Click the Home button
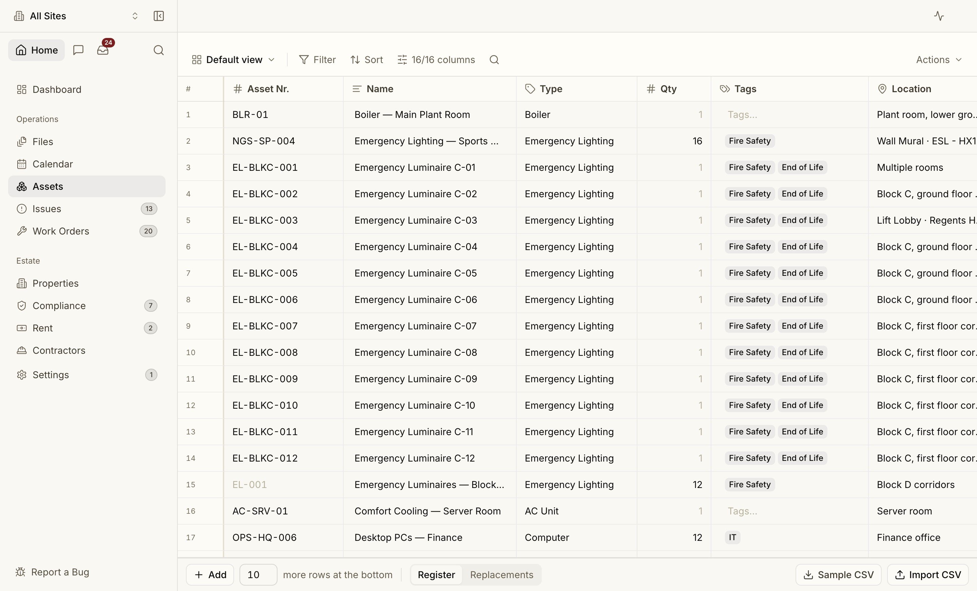The image size is (977, 591). click(37, 50)
